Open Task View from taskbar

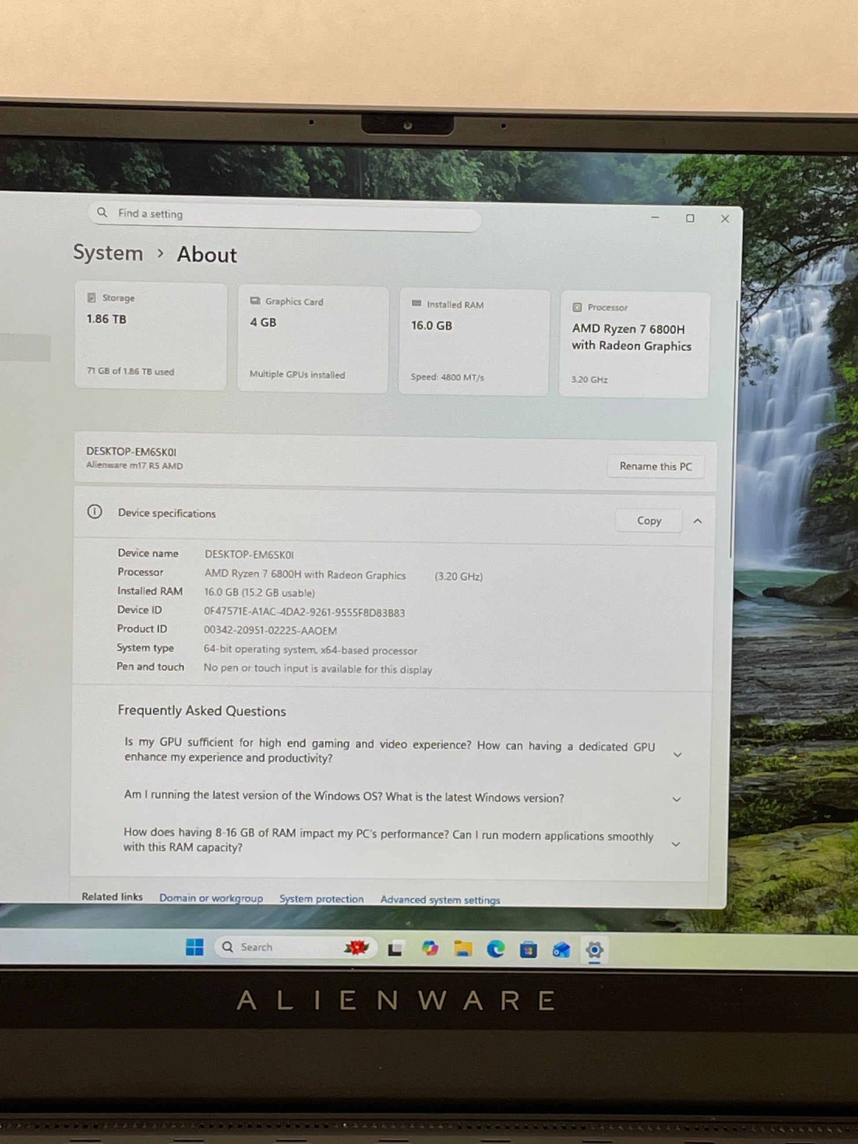coord(395,949)
